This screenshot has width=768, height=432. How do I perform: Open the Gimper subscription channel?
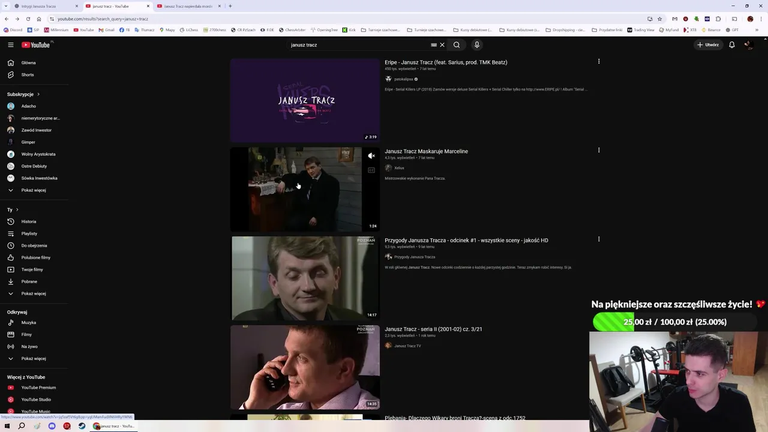tap(34, 142)
